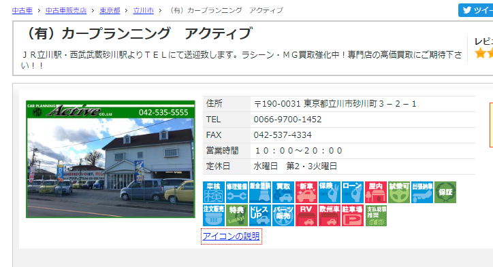Image resolution: width=493 pixels, height=267 pixels.
Task: Go to 中古車 breadcrumb link
Action: [22, 10]
